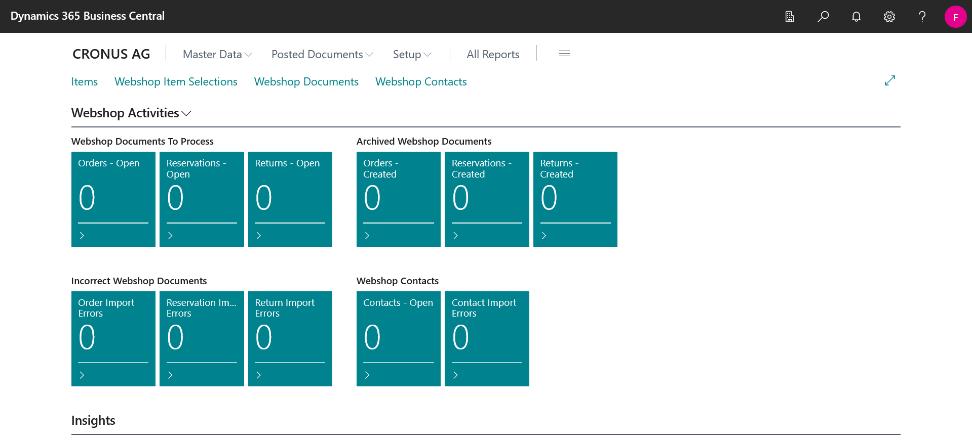Open the Order Import Errors count 0

coord(87,337)
